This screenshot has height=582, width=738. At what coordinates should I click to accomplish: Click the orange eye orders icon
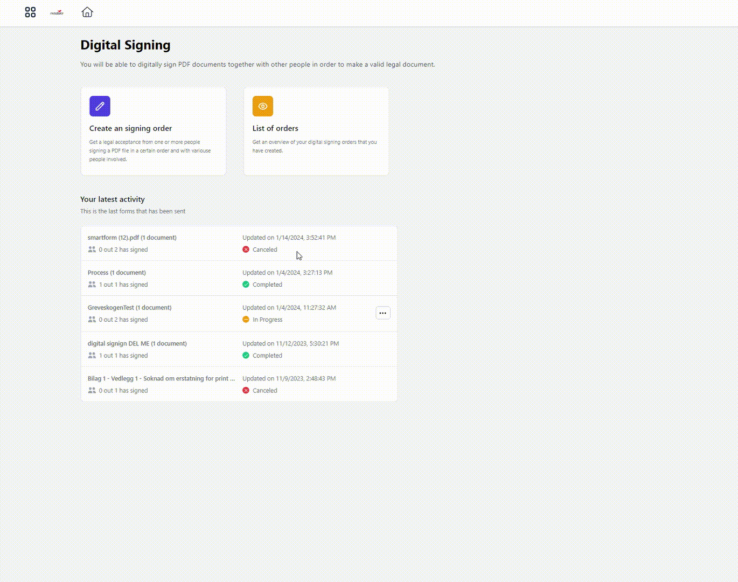point(263,106)
